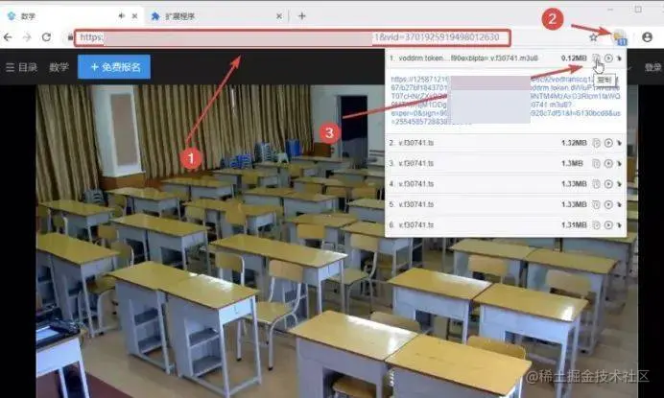The height and width of the screenshot is (398, 664).
Task: Download row 6 v.f30741.ts 1.31MB
Action: pyautogui.click(x=619, y=224)
